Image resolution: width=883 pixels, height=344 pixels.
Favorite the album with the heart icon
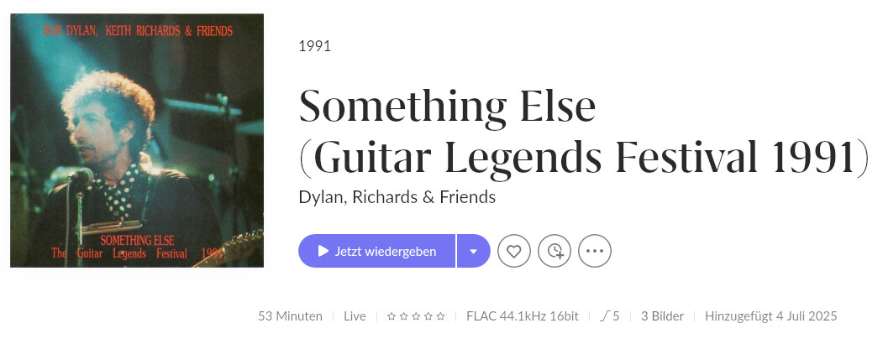[514, 251]
